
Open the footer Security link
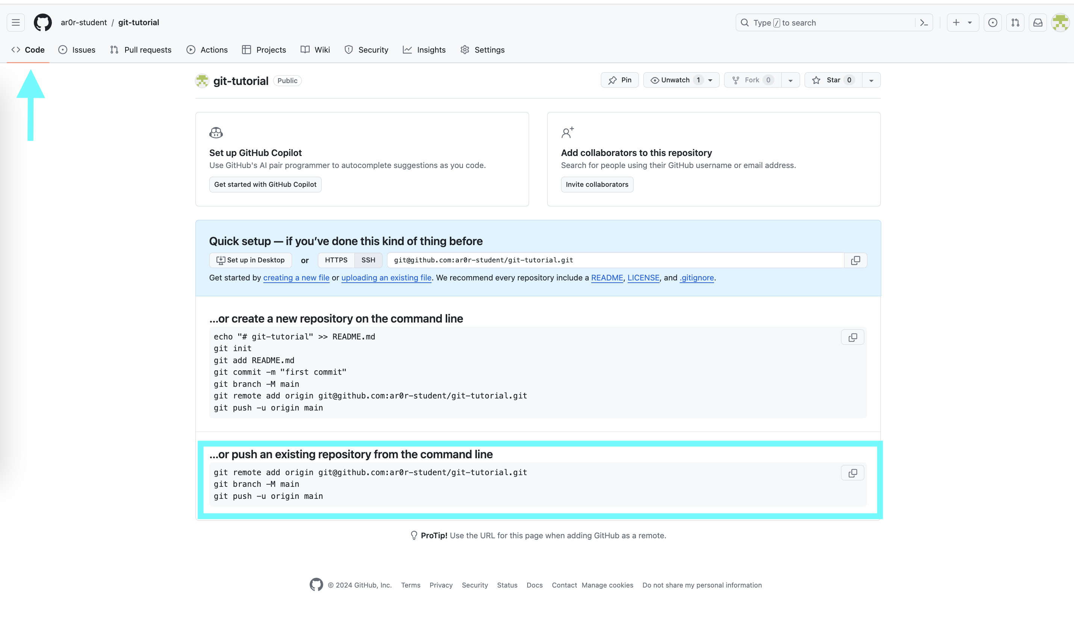tap(475, 585)
